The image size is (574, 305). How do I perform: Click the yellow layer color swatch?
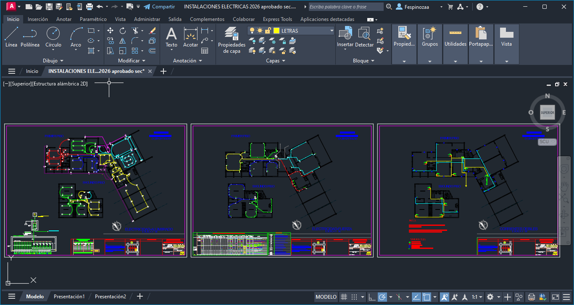[x=276, y=31]
